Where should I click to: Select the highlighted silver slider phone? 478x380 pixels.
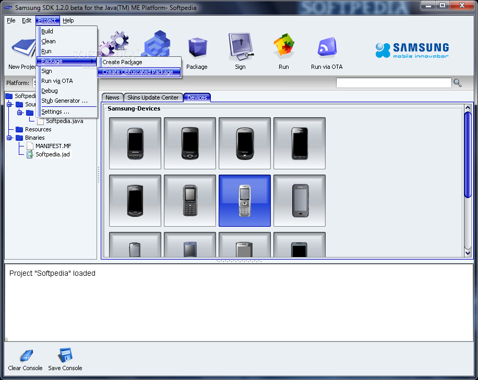click(x=245, y=201)
